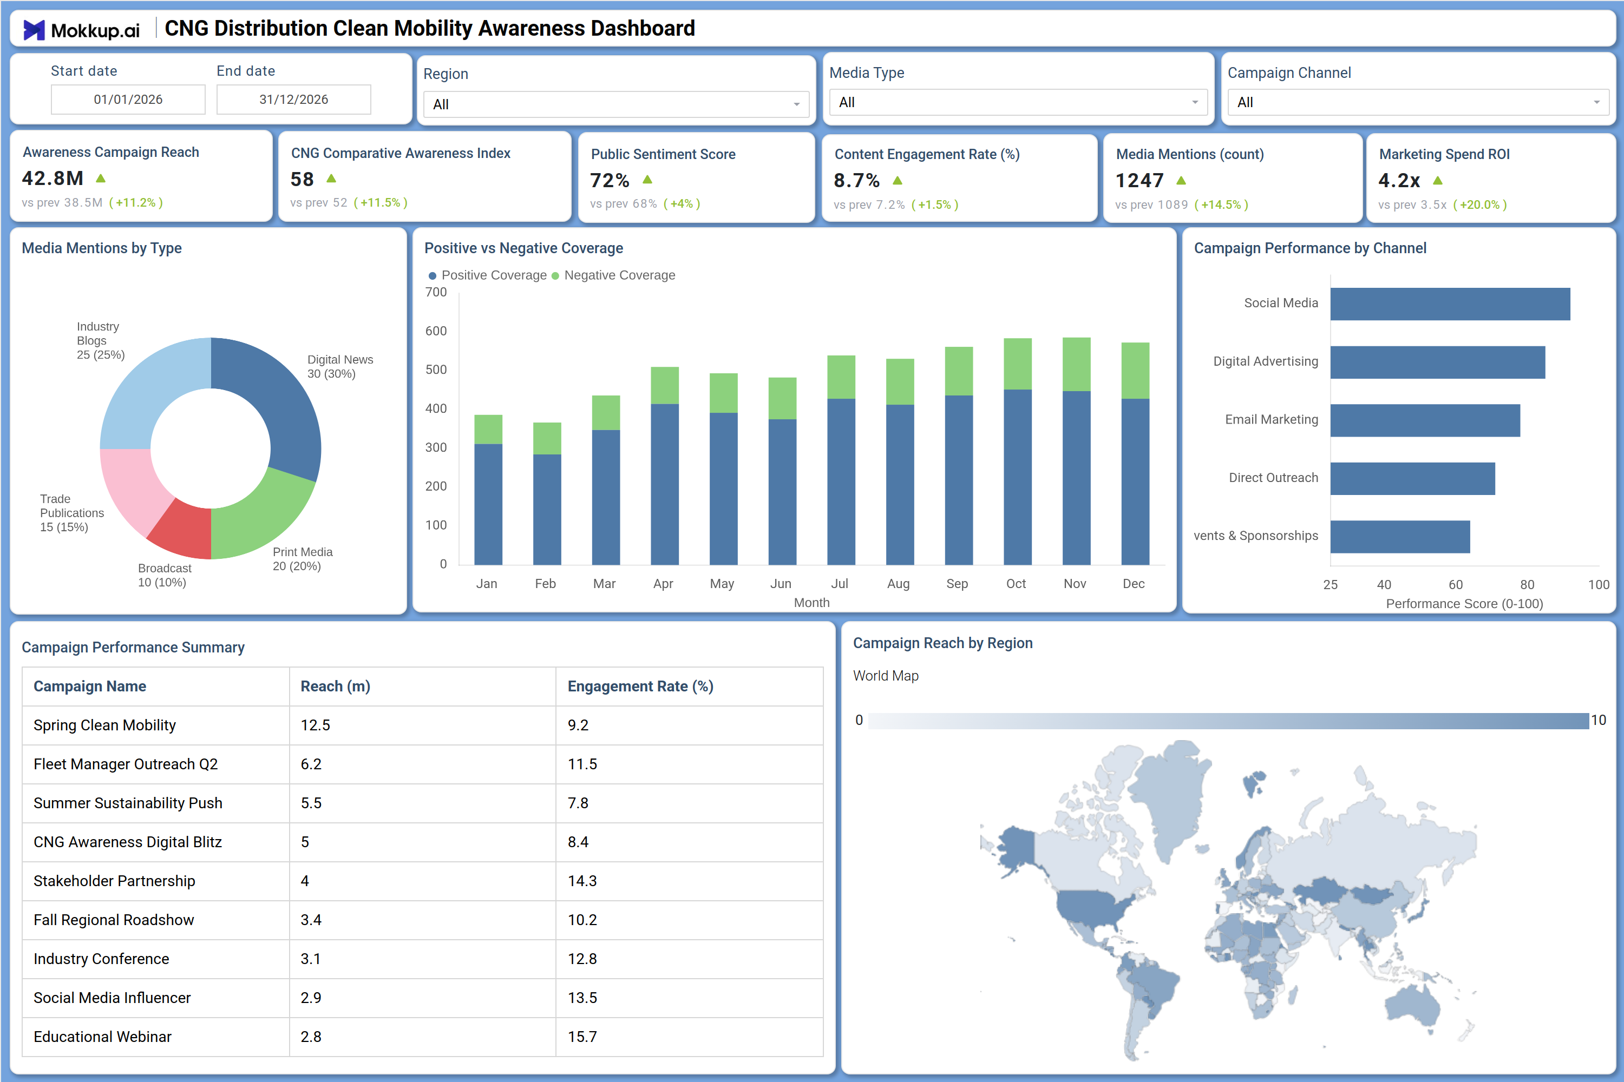
Task: Click the 12.5 reach cell
Action: [x=423, y=725]
